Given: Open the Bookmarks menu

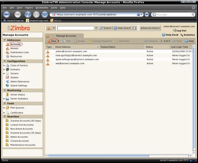Looking at the screenshot, I should point(42,8).
